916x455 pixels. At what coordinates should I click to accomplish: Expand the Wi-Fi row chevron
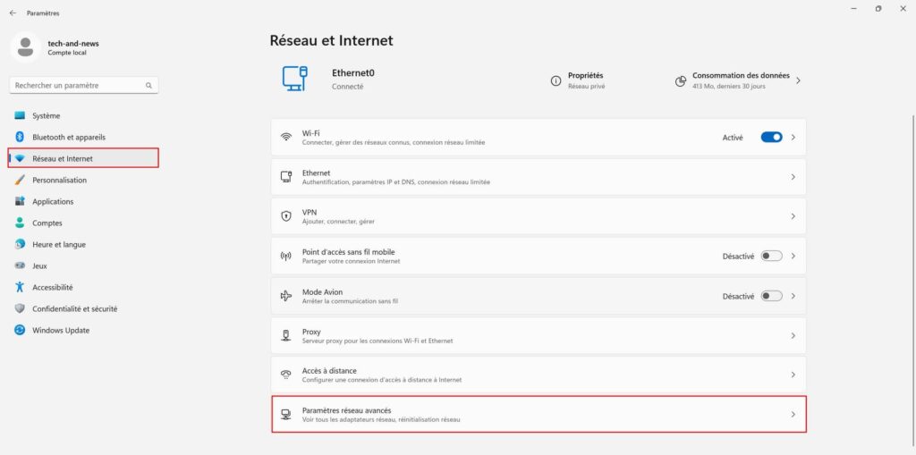click(x=793, y=138)
